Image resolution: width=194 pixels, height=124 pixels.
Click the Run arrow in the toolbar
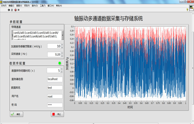click(9, 10)
